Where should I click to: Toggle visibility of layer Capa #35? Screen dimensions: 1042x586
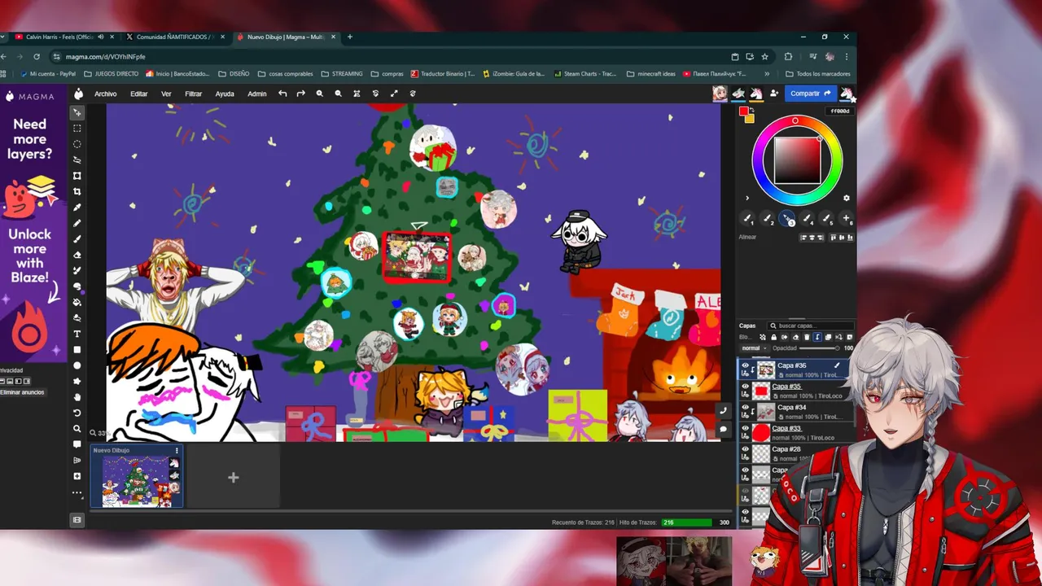click(745, 387)
